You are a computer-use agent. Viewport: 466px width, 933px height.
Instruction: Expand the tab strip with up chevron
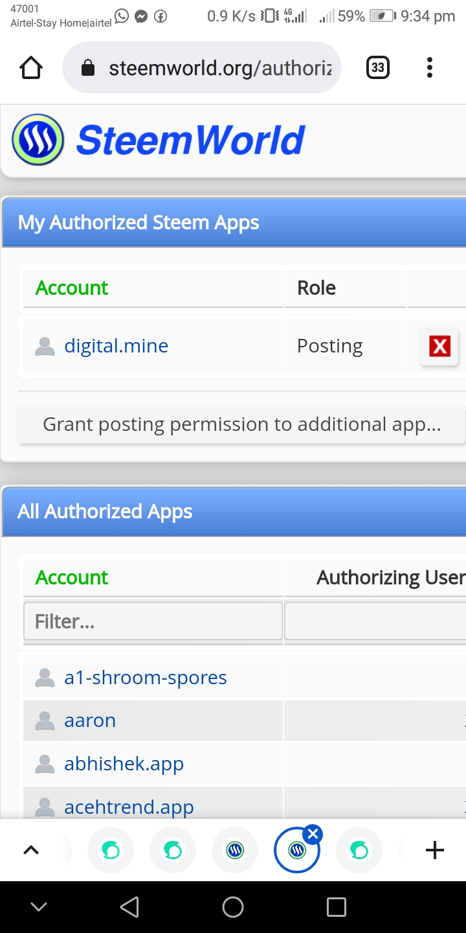click(x=31, y=850)
